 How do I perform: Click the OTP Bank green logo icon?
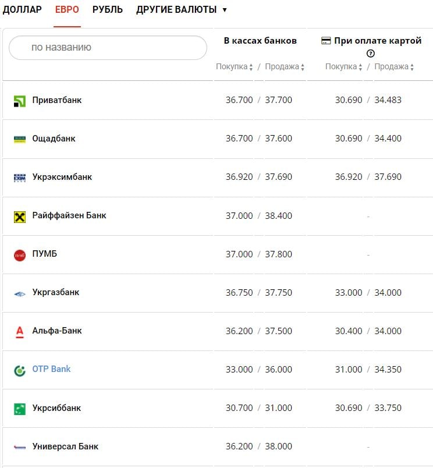point(20,370)
